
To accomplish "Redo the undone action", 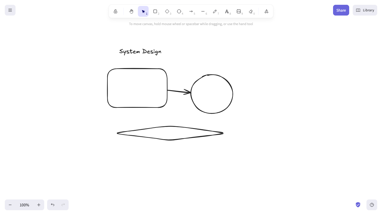I will click(x=63, y=205).
